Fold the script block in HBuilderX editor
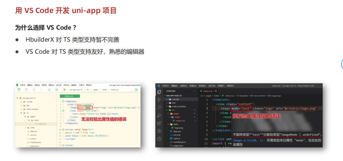Viewport: 343px width, 161px height. tap(63, 130)
